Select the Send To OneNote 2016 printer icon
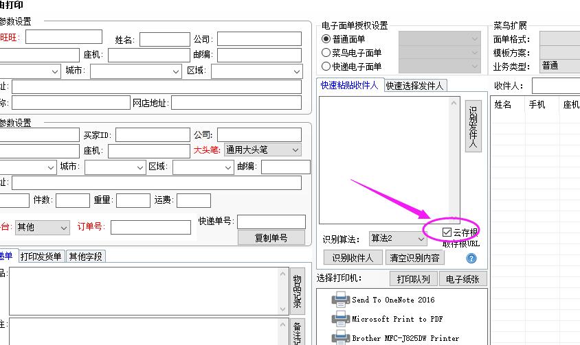The width and height of the screenshot is (580, 345). point(341,300)
